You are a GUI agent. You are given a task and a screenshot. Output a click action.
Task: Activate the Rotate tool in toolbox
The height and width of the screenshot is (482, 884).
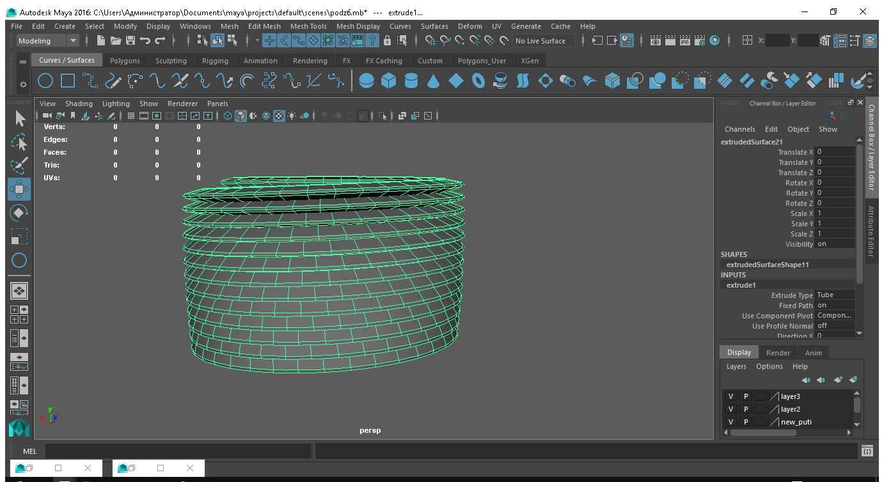click(19, 213)
